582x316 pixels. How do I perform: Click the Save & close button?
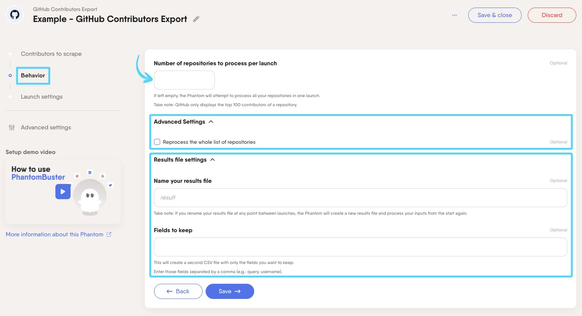click(495, 15)
